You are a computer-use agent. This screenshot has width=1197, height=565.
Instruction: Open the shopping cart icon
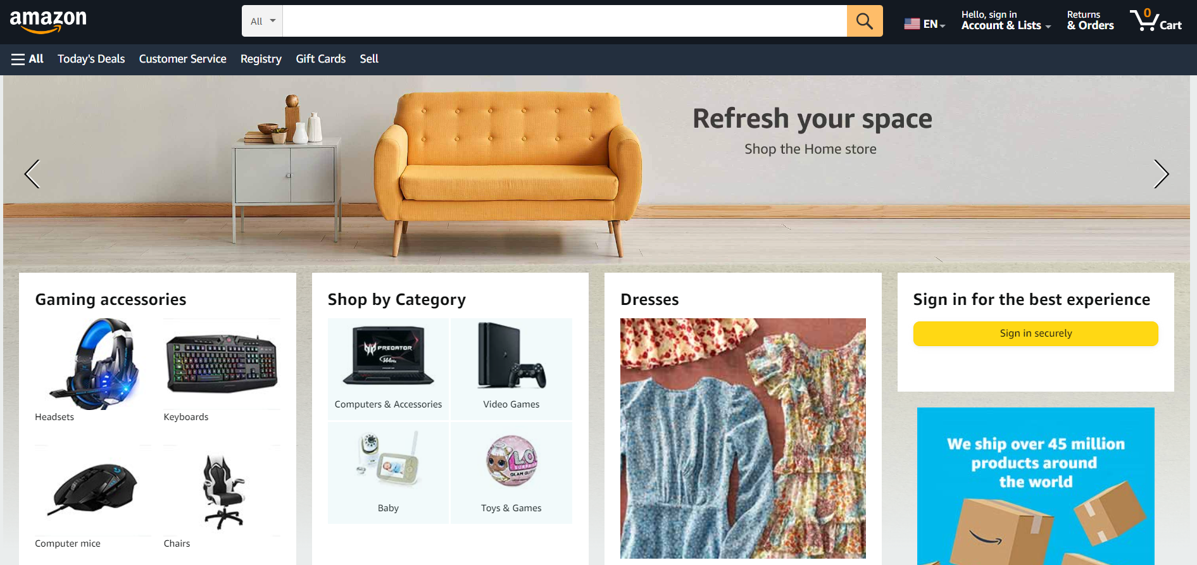coord(1156,20)
